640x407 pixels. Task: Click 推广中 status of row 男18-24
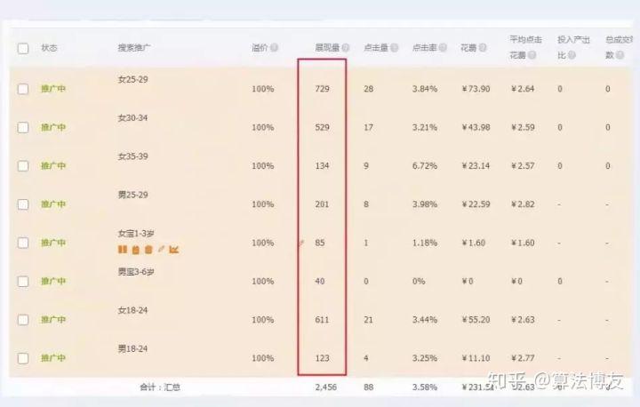tap(53, 358)
